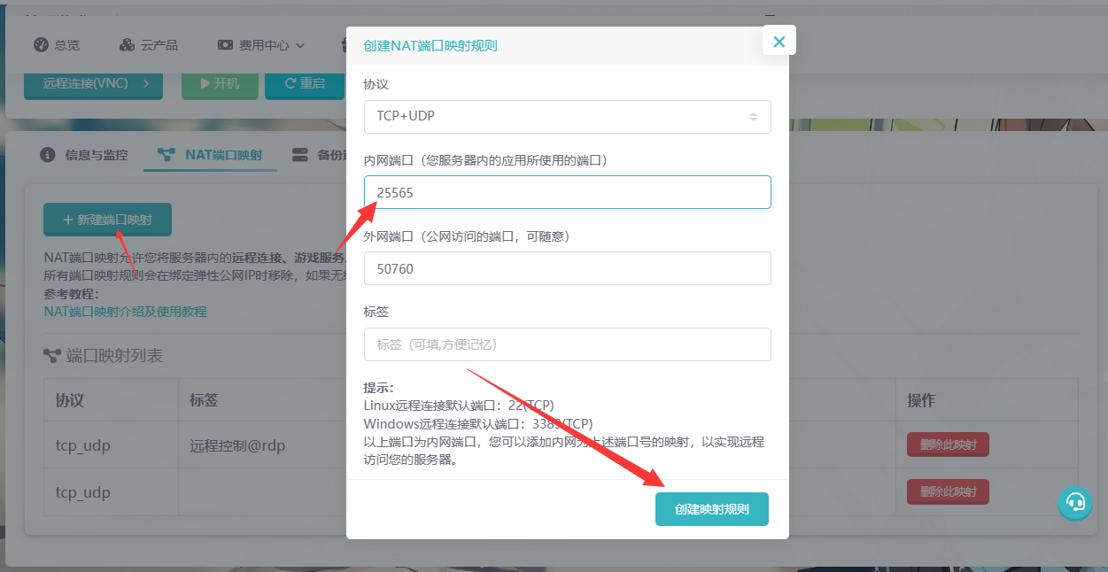Click the 外网端口 field containing 50760
The width and height of the screenshot is (1108, 572).
point(567,268)
